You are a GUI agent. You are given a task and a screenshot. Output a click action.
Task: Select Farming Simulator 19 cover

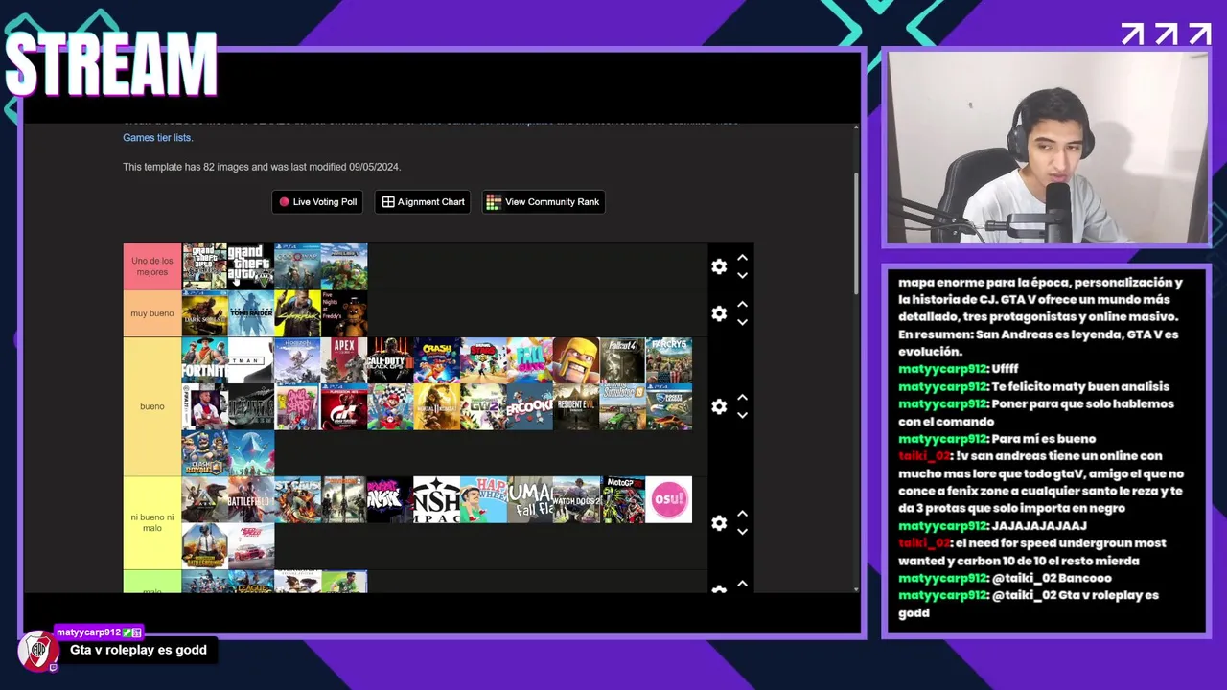coord(622,406)
